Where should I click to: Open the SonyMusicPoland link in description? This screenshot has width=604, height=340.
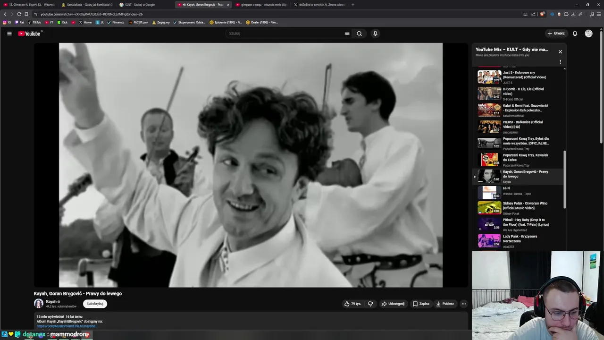[x=67, y=326]
